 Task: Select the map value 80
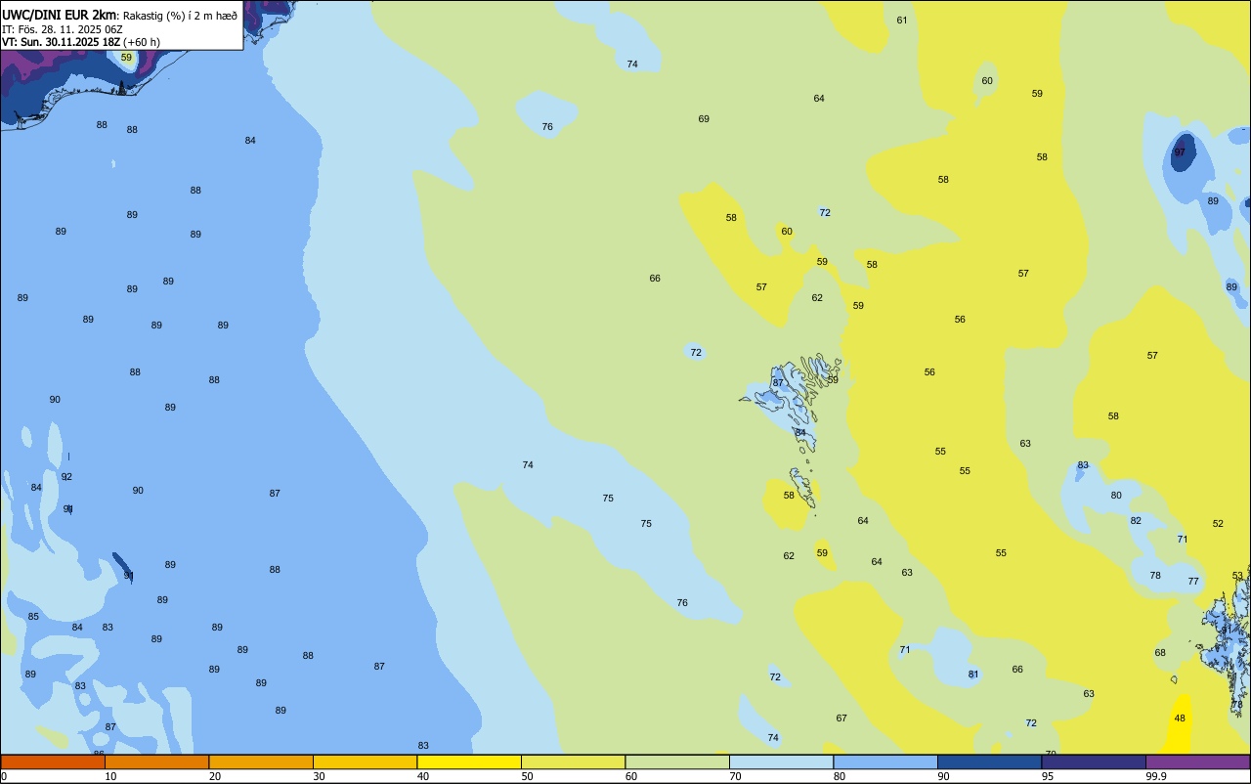[1116, 496]
